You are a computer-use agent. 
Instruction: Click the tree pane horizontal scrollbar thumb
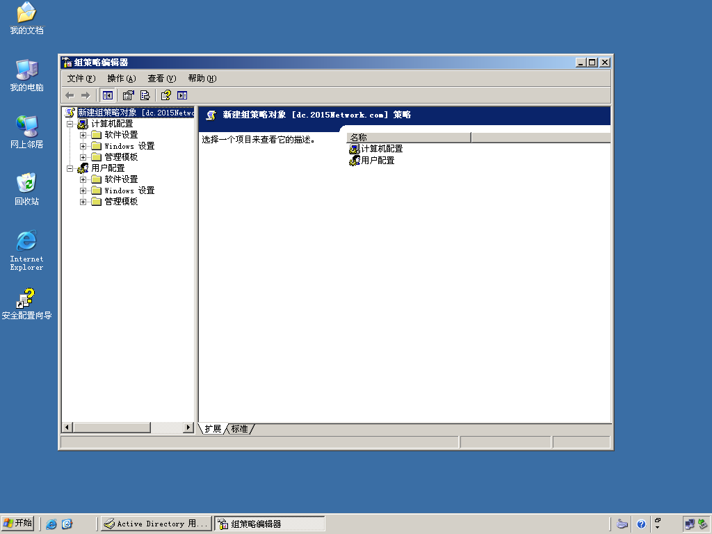point(112,428)
